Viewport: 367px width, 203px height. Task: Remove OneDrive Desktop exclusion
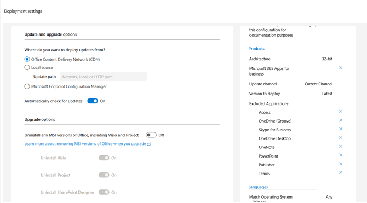(341, 137)
